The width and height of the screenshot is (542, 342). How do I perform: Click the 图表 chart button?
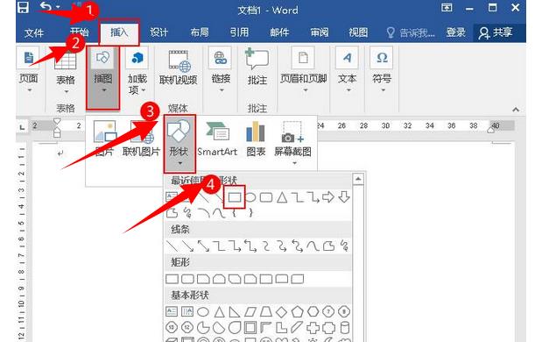coord(256,139)
